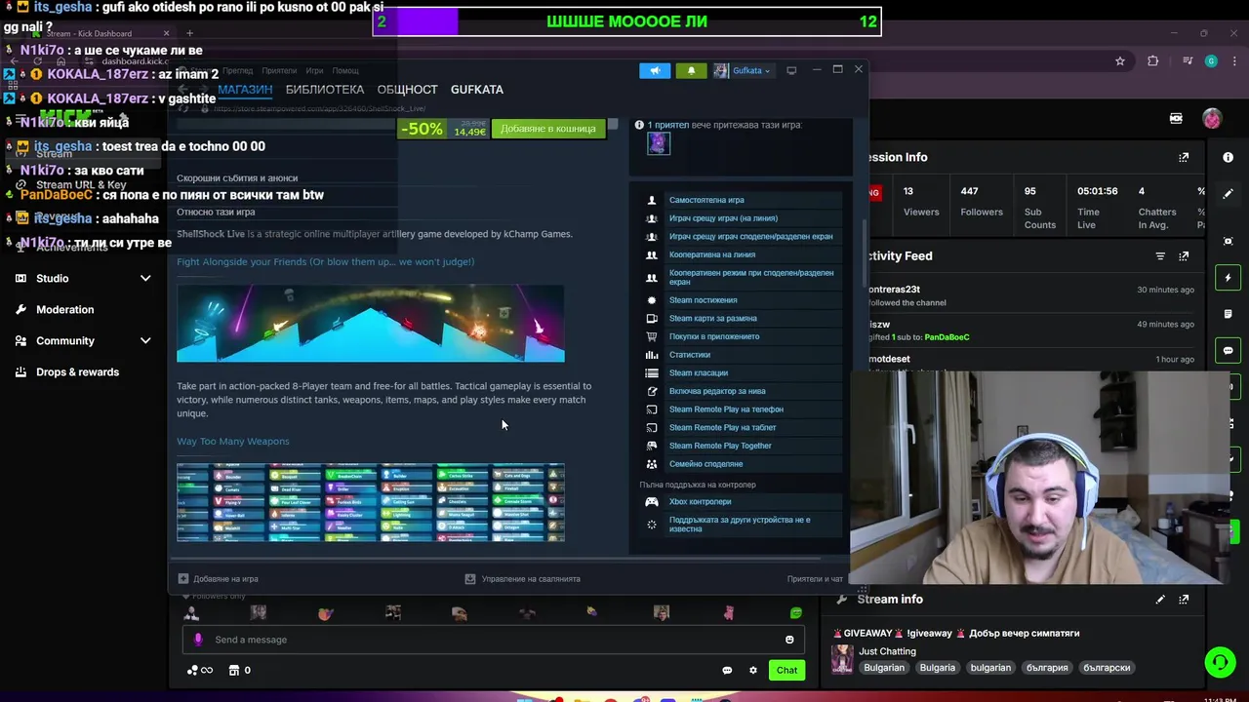
Task: Open the ОБЩНОСТ tab in Steam
Action: (x=407, y=90)
